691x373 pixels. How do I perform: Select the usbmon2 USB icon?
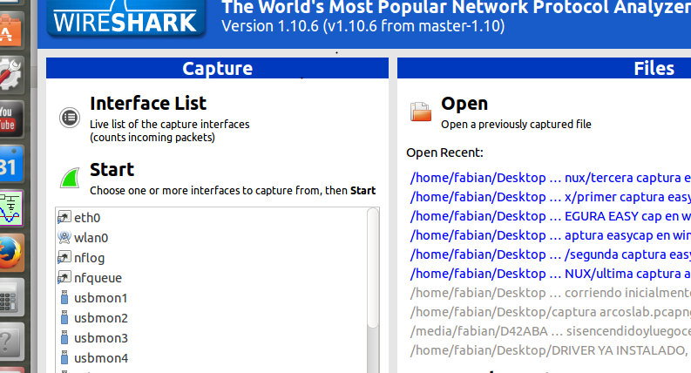click(64, 317)
